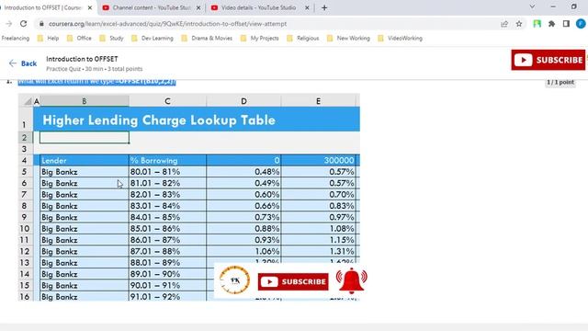Click the share page icon in address bar
Viewport: 588px width, 331px height.
click(504, 24)
